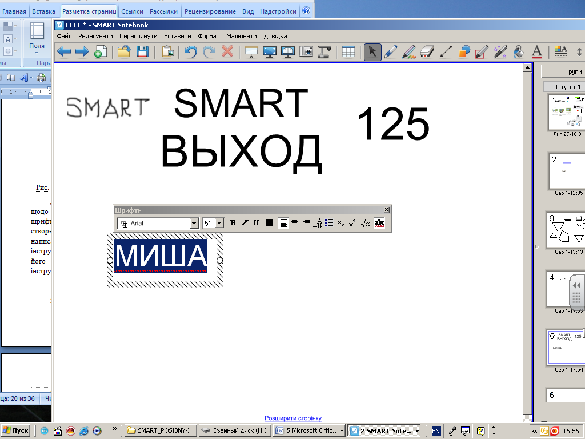The width and height of the screenshot is (585, 439).
Task: Run the spell check abc icon
Action: pyautogui.click(x=379, y=223)
